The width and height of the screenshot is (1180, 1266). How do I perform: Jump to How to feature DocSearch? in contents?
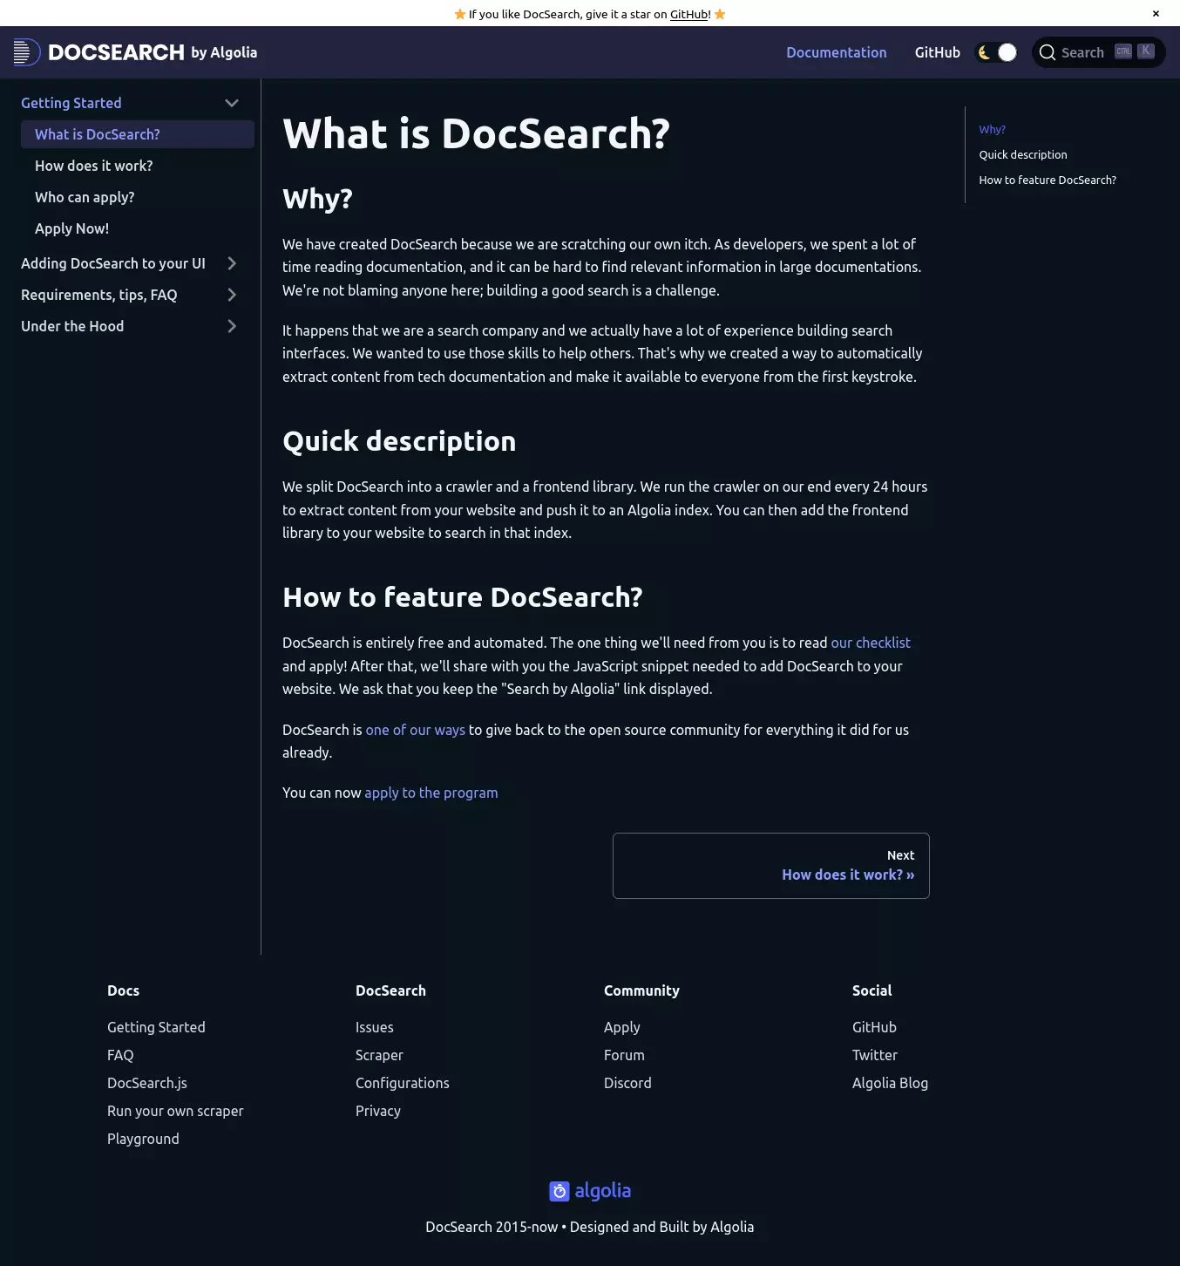pos(1048,180)
